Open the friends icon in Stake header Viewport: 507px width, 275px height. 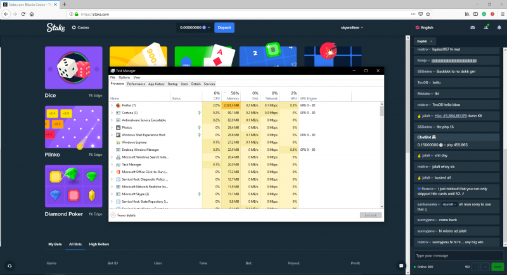click(485, 27)
